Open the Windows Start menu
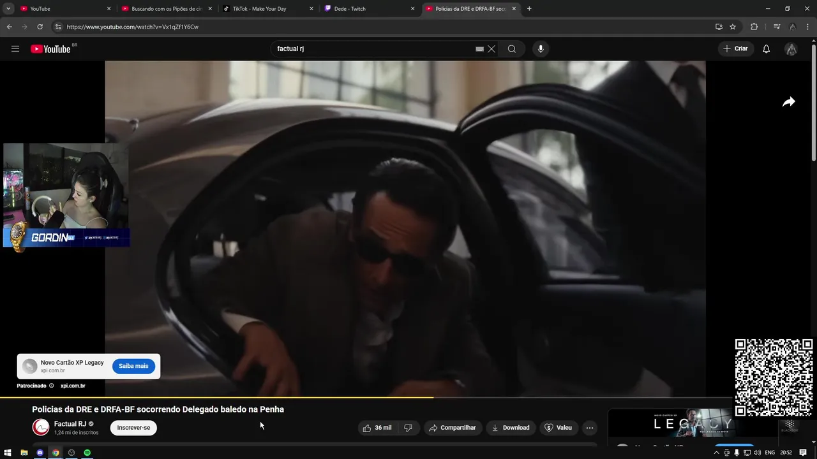This screenshot has height=459, width=817. 8,453
